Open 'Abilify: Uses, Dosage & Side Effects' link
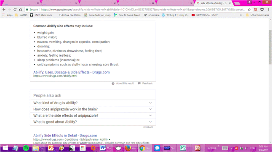Screen dimensions: 272x152 click(x=72, y=72)
